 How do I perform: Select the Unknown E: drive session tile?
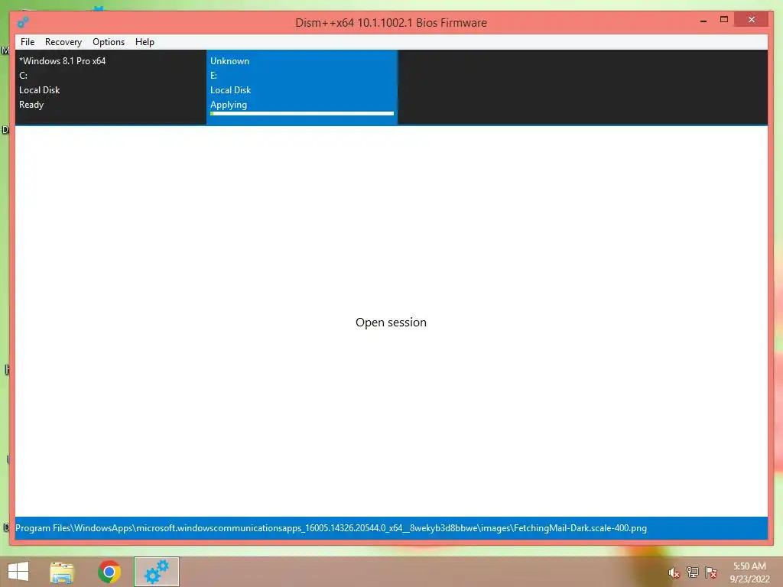click(x=302, y=87)
